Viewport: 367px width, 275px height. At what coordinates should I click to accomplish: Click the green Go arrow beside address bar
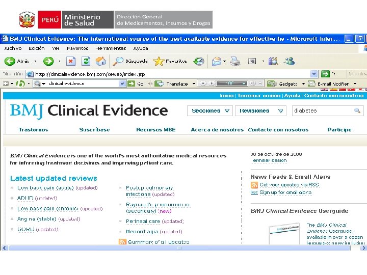(325, 74)
